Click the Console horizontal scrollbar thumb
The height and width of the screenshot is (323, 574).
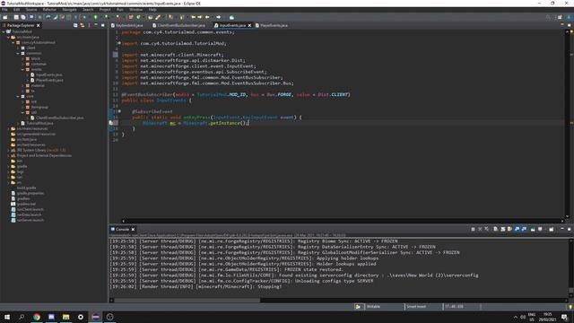[x=187, y=301]
